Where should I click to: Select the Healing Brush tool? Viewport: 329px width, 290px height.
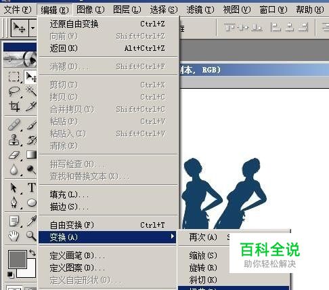[14, 125]
